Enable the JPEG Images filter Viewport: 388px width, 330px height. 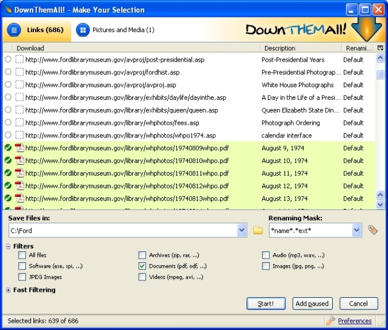pyautogui.click(x=22, y=277)
